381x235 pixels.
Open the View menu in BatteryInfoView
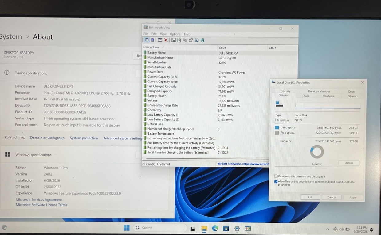coord(163,34)
